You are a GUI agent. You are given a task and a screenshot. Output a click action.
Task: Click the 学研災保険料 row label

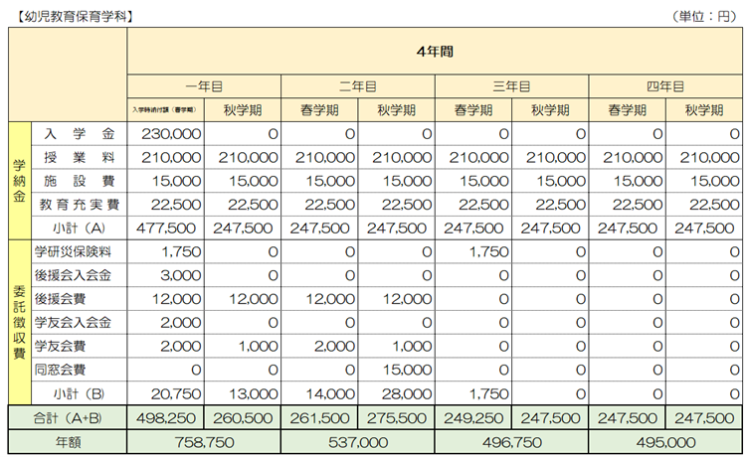click(73, 251)
